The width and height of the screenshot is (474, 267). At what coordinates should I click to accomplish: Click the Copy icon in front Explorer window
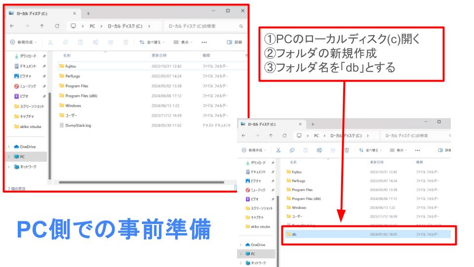click(x=292, y=150)
